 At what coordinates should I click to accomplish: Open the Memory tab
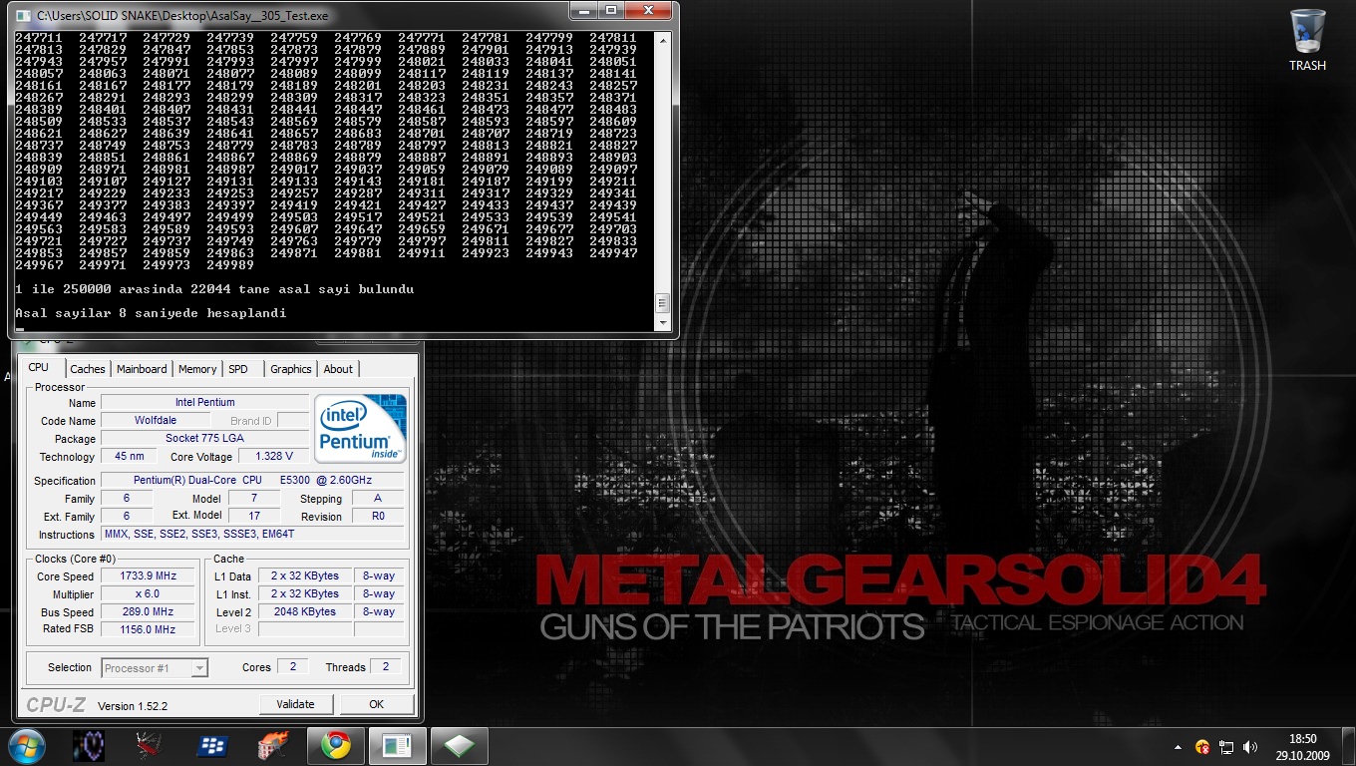pos(197,369)
